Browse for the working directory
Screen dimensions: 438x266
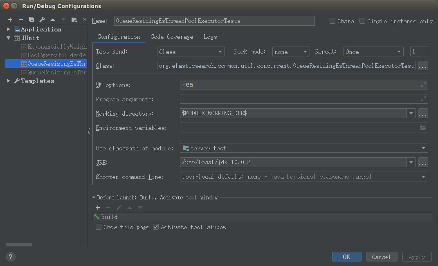point(423,113)
